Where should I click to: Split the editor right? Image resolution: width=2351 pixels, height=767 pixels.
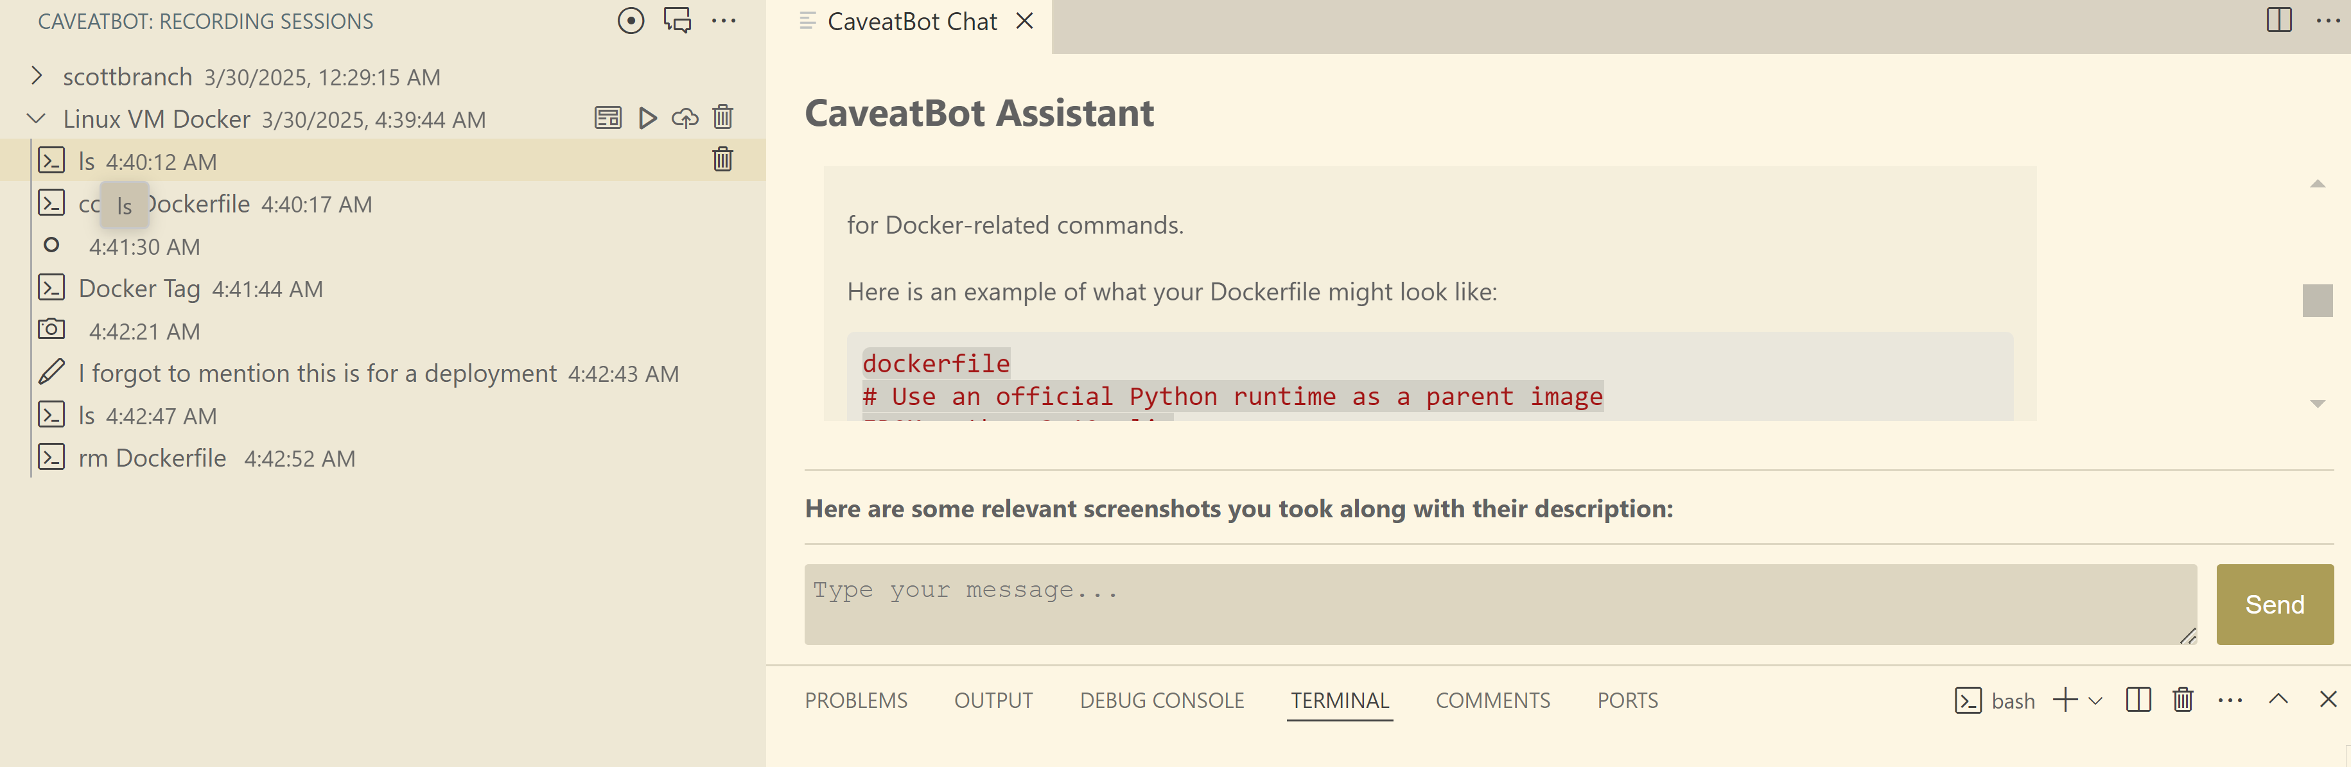click(2278, 20)
